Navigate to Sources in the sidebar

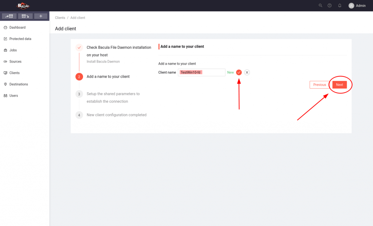coord(15,61)
